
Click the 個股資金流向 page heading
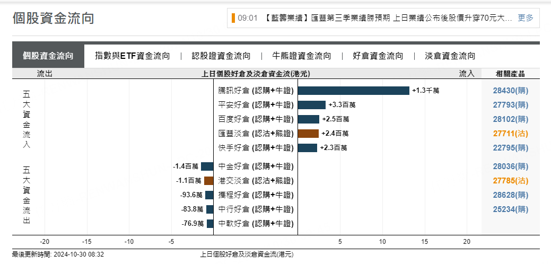coord(53,18)
